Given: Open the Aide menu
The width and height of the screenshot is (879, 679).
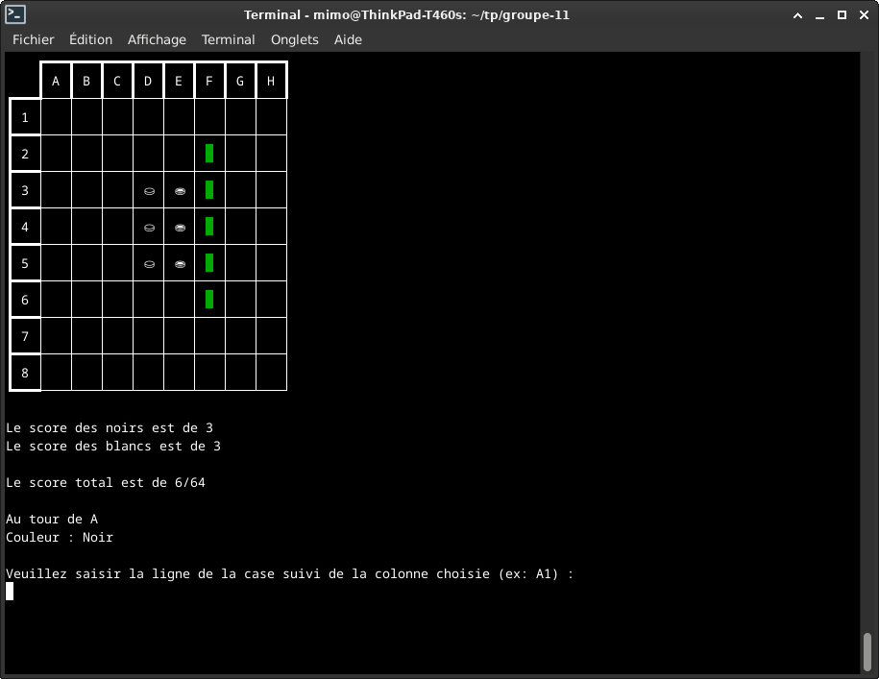Looking at the screenshot, I should pyautogui.click(x=348, y=39).
